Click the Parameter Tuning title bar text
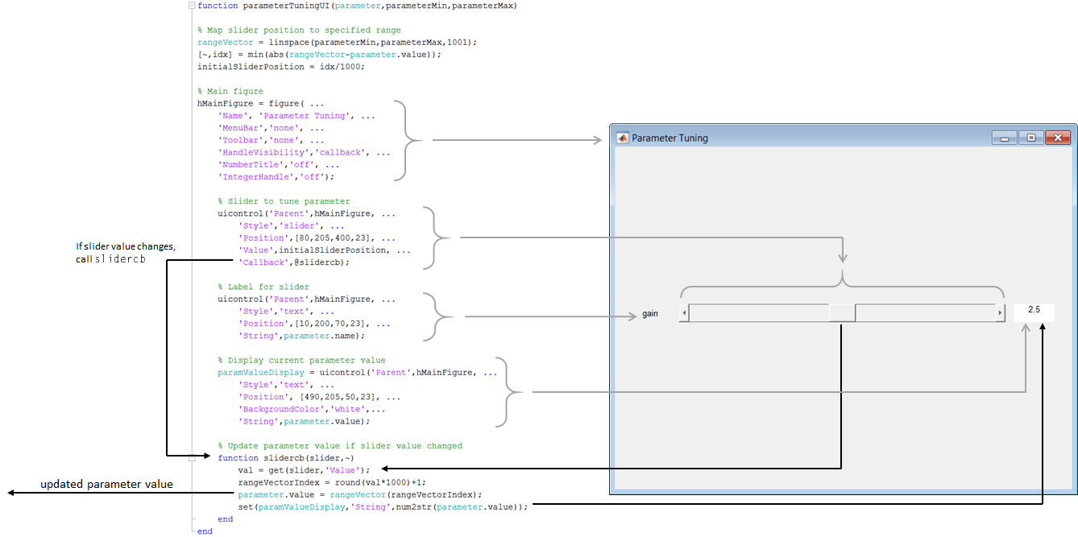Screen dimensions: 1078x537 pyautogui.click(x=670, y=138)
